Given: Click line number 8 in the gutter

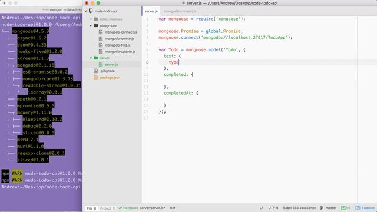Looking at the screenshot, I should [147, 62].
